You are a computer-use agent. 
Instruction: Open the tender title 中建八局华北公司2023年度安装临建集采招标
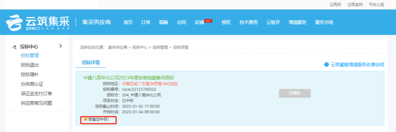tap(129, 78)
